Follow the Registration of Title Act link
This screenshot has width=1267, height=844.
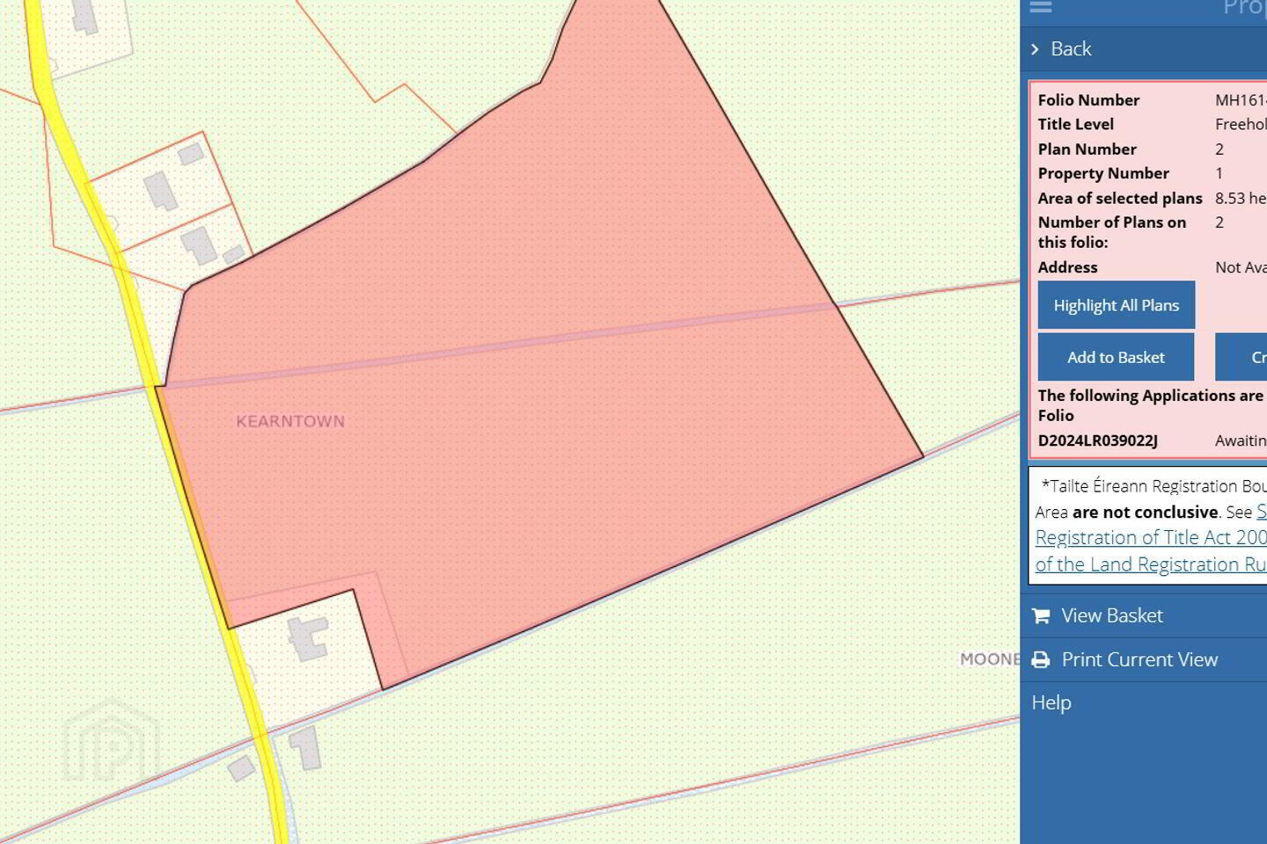click(x=1151, y=537)
